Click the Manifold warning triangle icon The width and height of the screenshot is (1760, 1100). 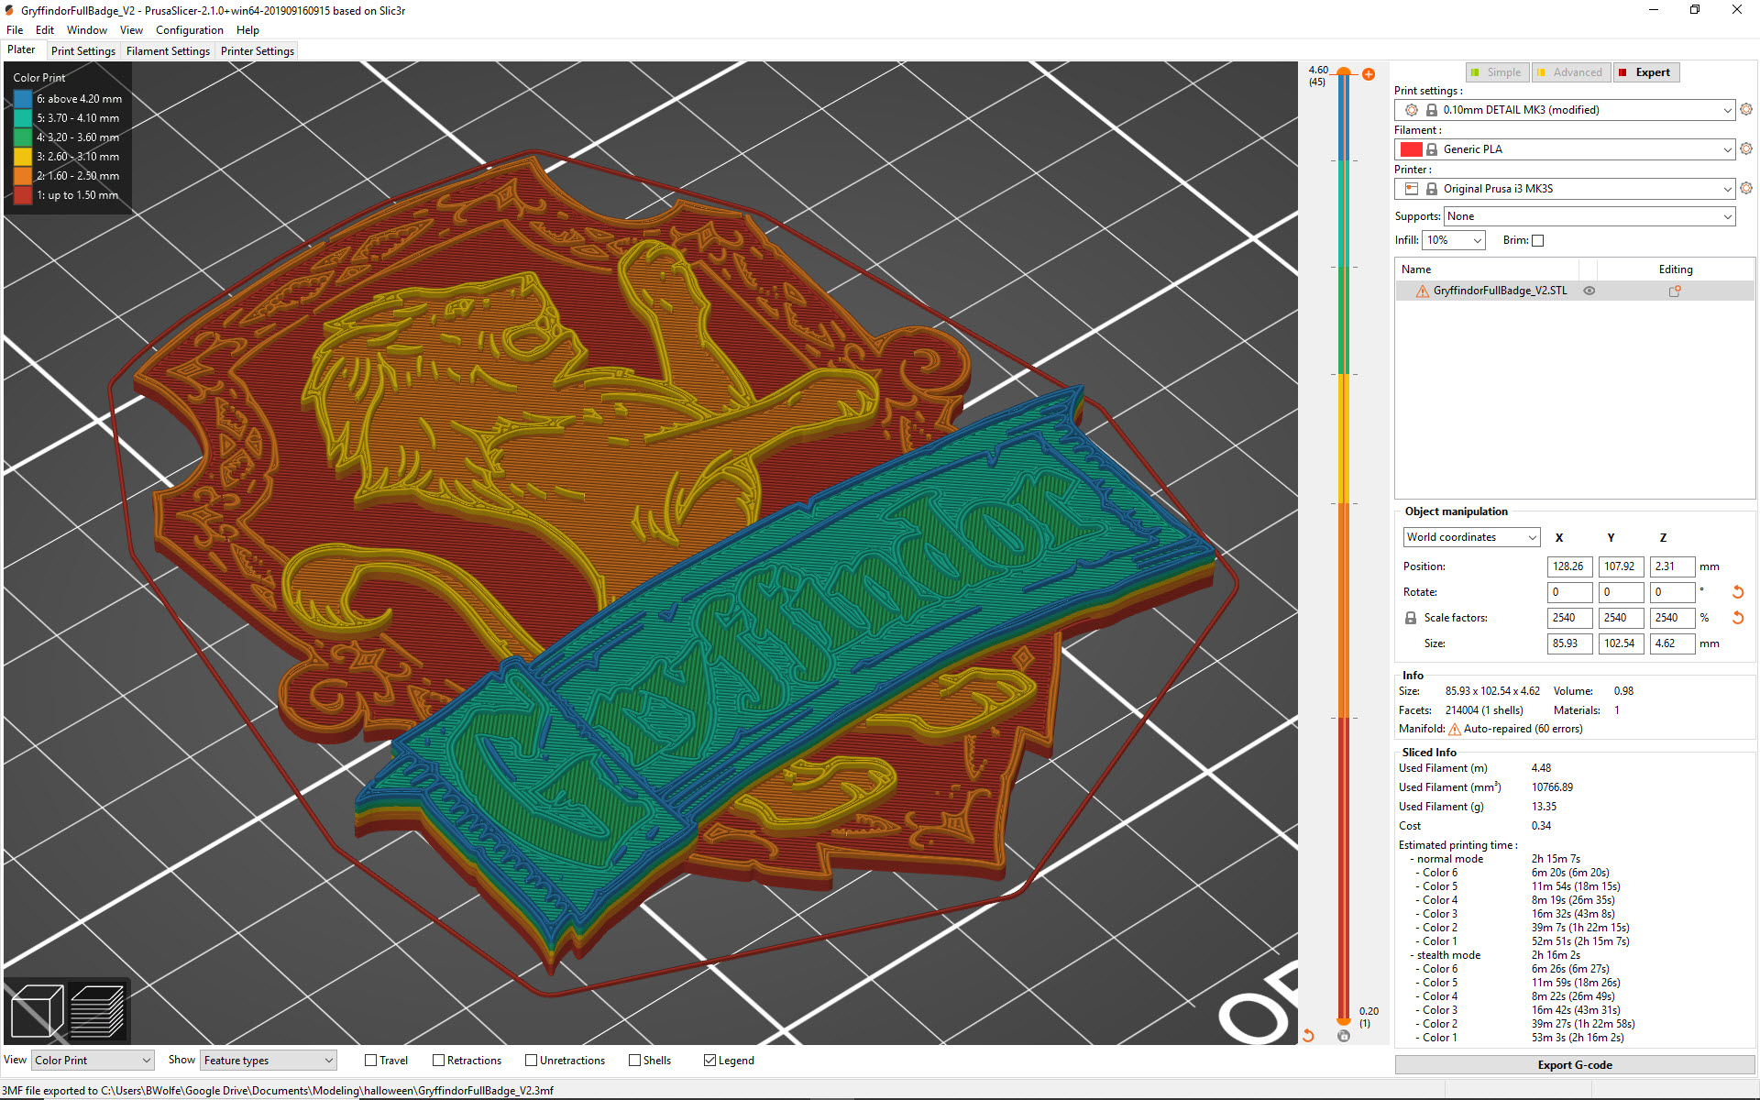(x=1454, y=730)
